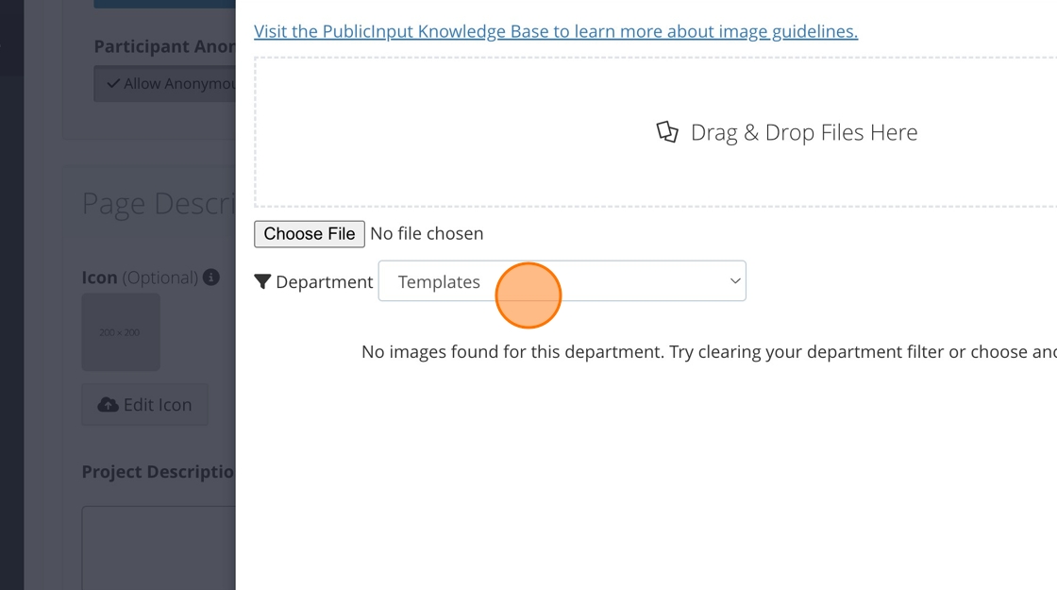Open the Department Templates dropdown

click(x=562, y=281)
